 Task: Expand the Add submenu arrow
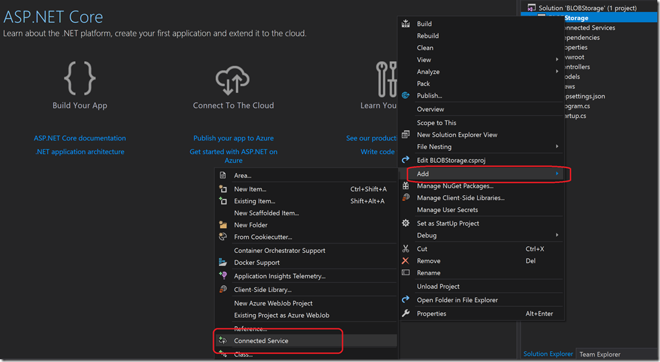coord(557,173)
